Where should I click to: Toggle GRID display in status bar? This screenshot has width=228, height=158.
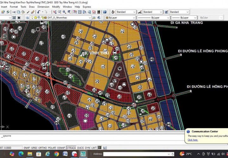tap(34, 148)
